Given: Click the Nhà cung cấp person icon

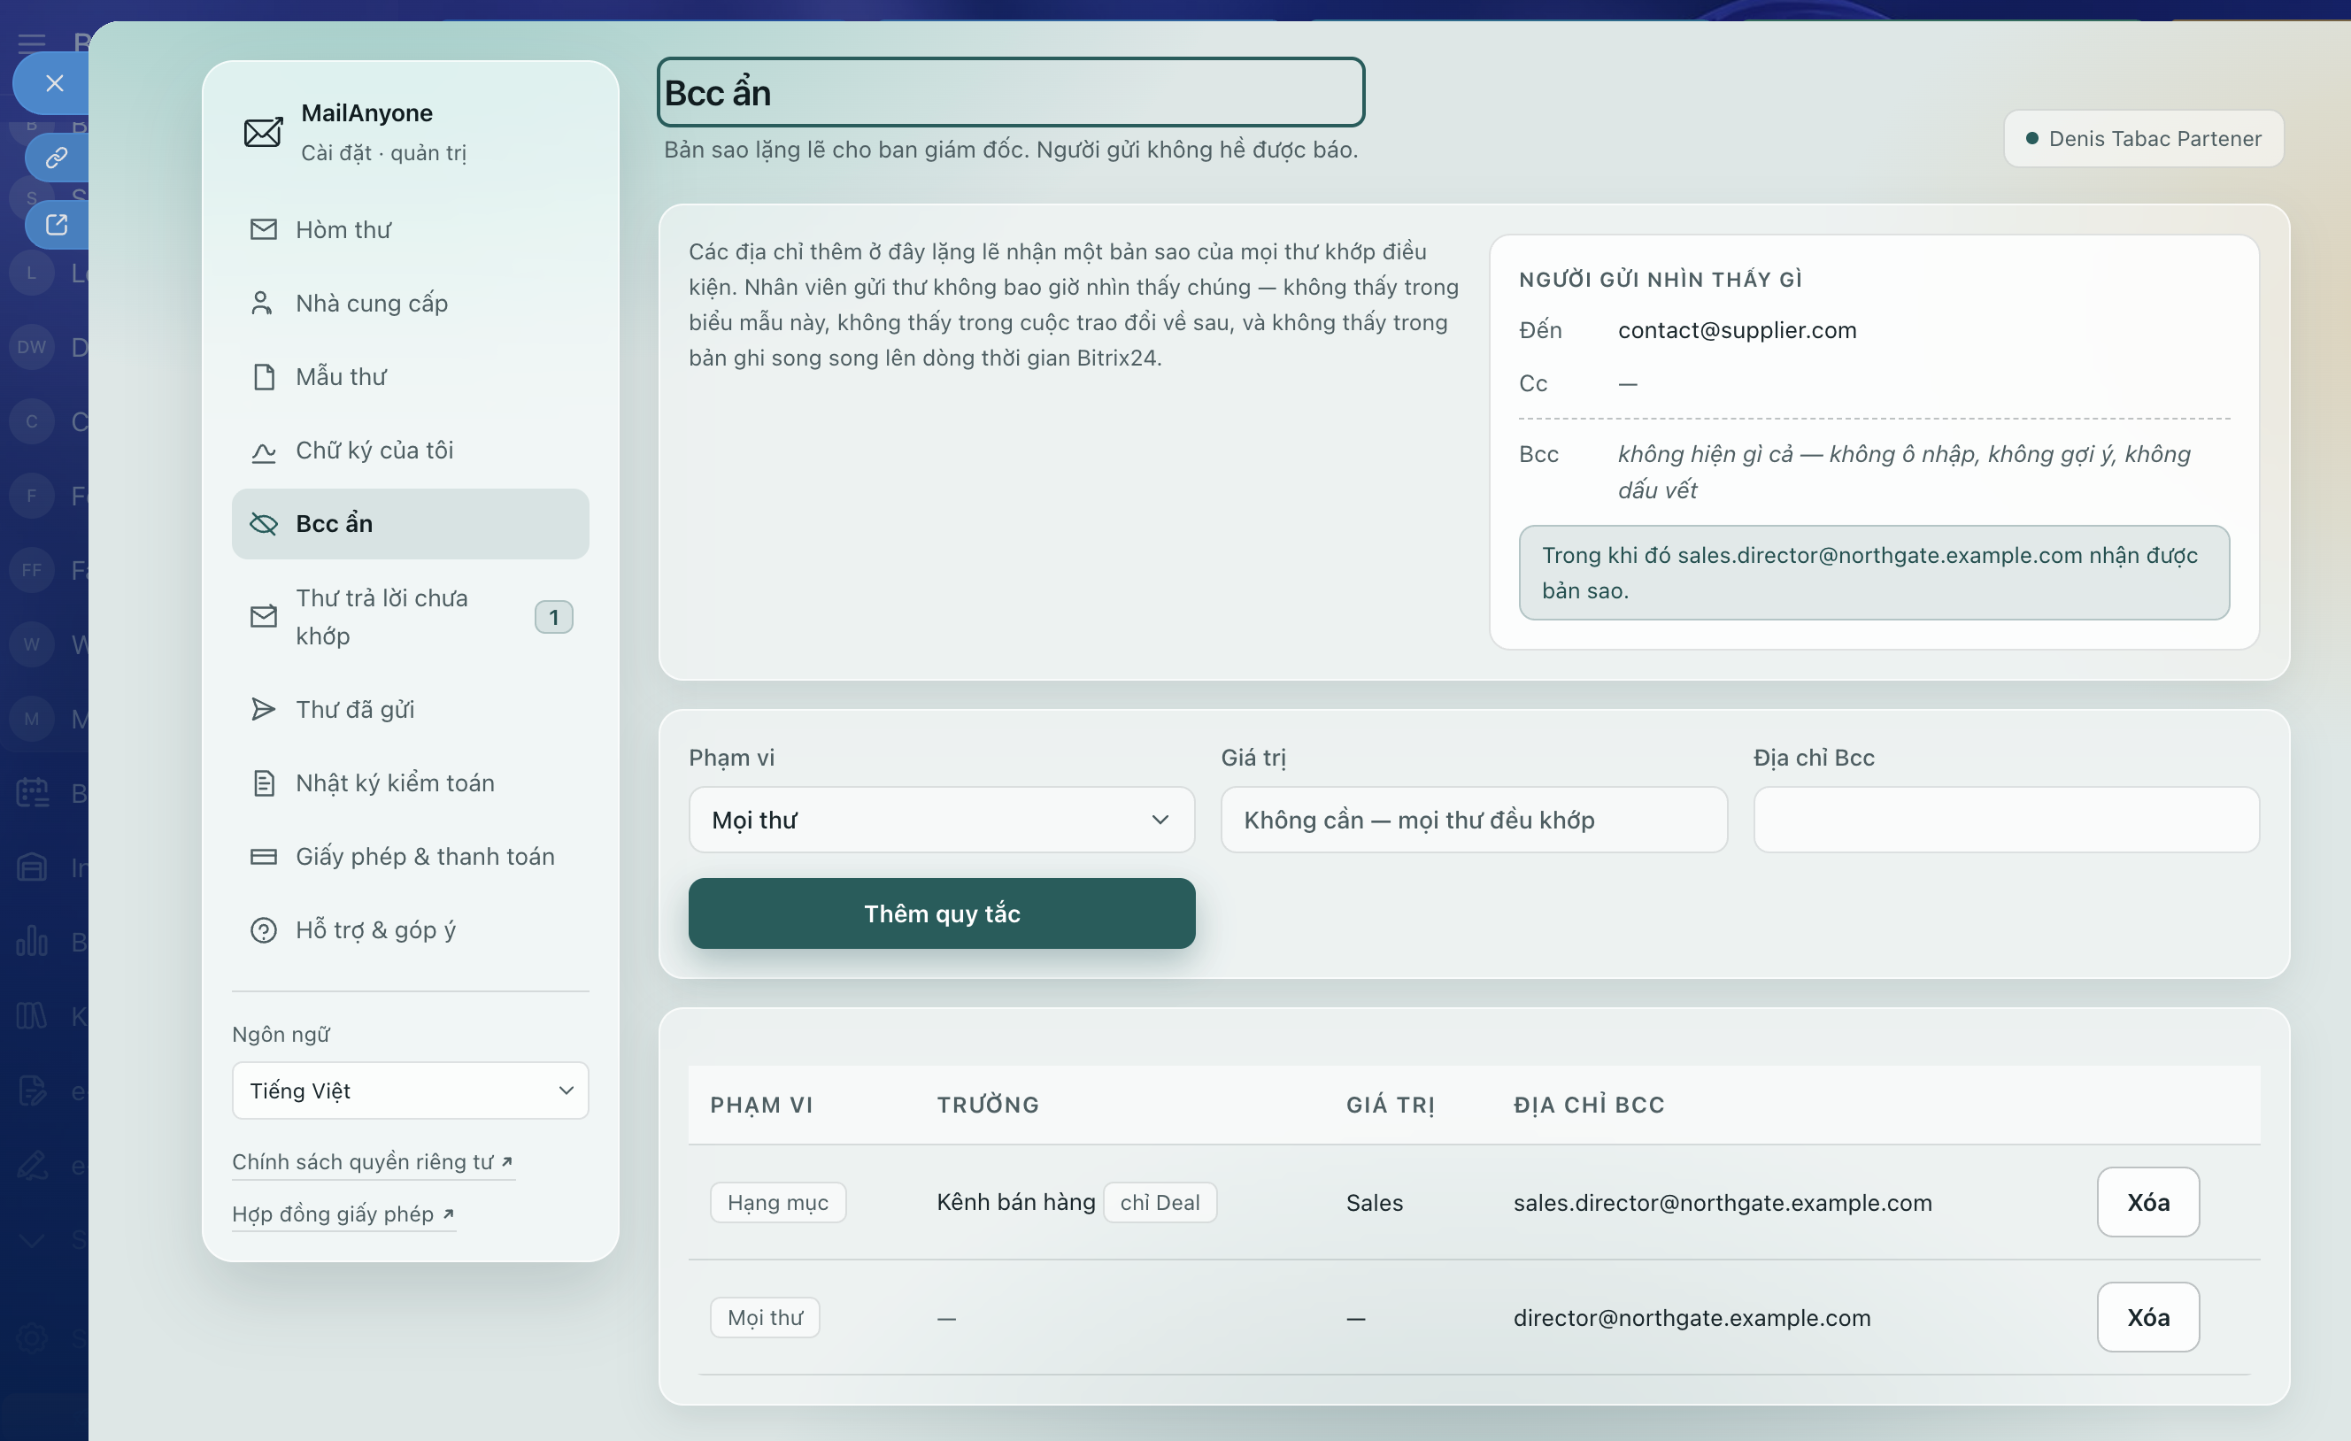Looking at the screenshot, I should (x=261, y=304).
